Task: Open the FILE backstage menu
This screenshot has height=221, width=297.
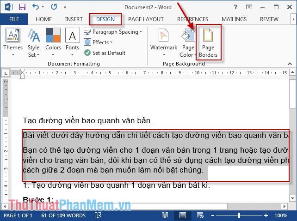Action: (14, 19)
